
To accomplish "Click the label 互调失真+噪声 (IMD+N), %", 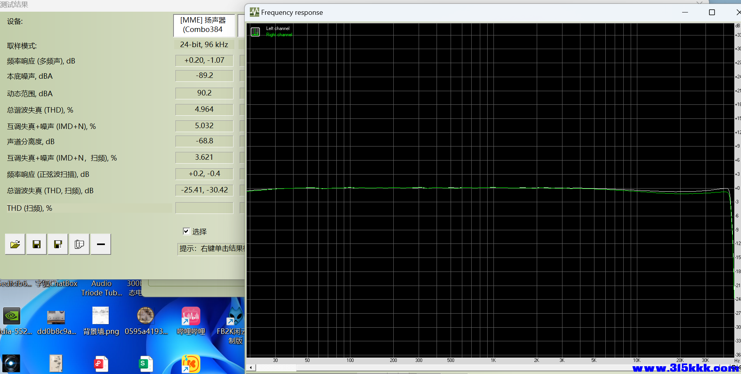I will click(51, 127).
